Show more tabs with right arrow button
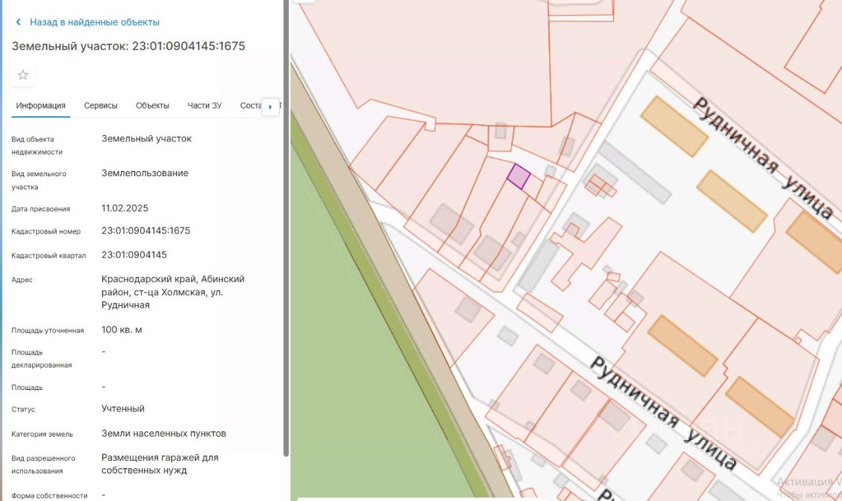 pyautogui.click(x=270, y=107)
